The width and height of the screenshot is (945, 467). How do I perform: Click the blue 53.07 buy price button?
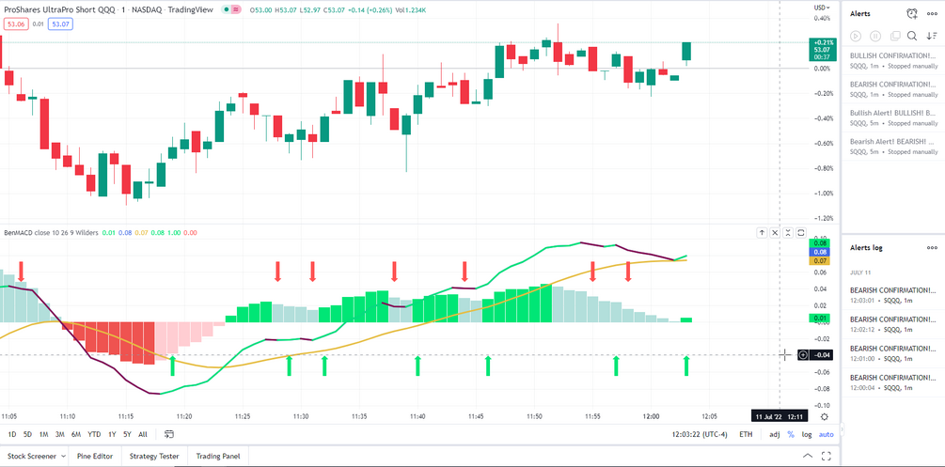pos(60,24)
